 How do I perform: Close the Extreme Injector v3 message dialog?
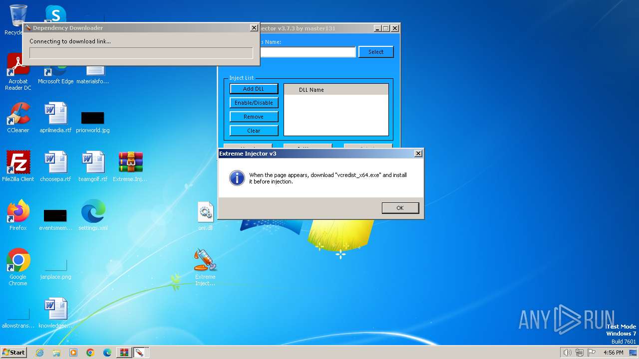tap(418, 154)
